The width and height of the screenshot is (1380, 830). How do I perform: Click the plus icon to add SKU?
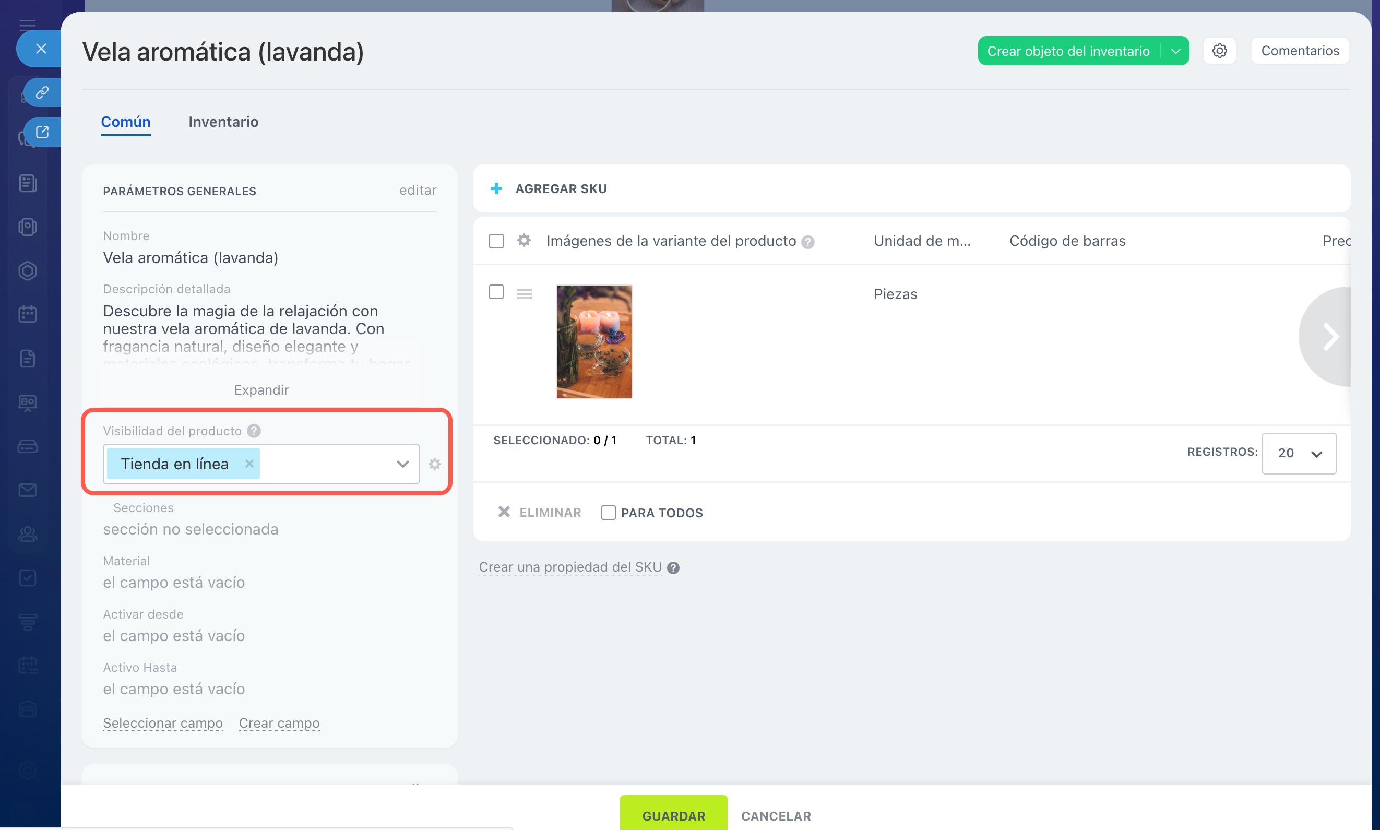pos(496,188)
